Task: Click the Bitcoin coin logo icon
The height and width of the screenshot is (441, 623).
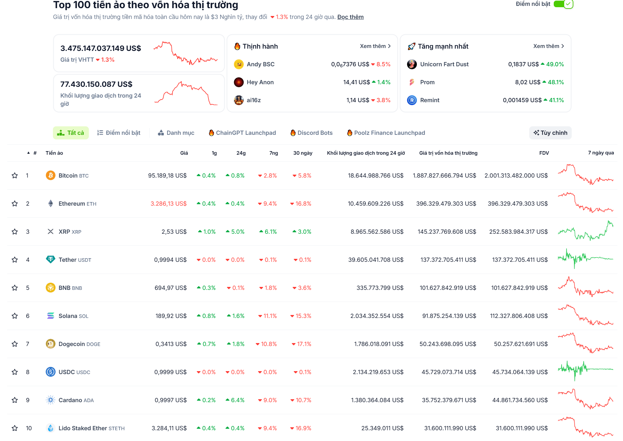Action: (50, 175)
